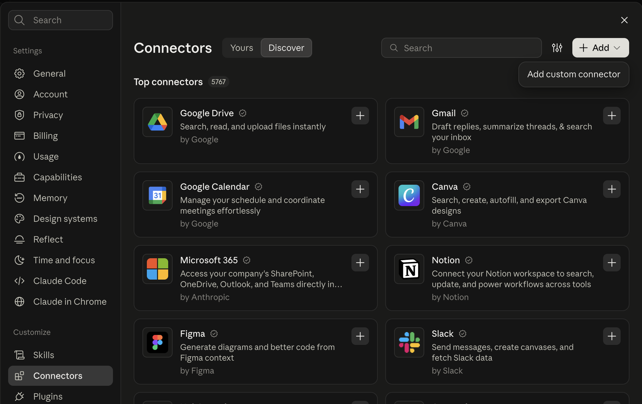This screenshot has height=404, width=642.
Task: Add the Google Drive connector plus button
Action: (360, 116)
